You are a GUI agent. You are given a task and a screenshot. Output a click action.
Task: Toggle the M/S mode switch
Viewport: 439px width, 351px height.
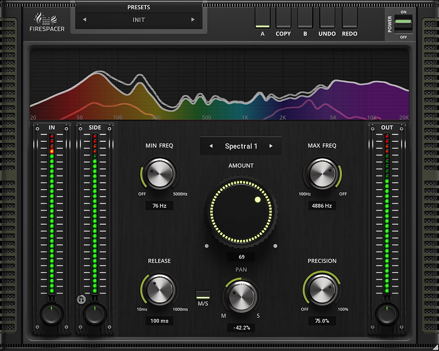click(203, 295)
